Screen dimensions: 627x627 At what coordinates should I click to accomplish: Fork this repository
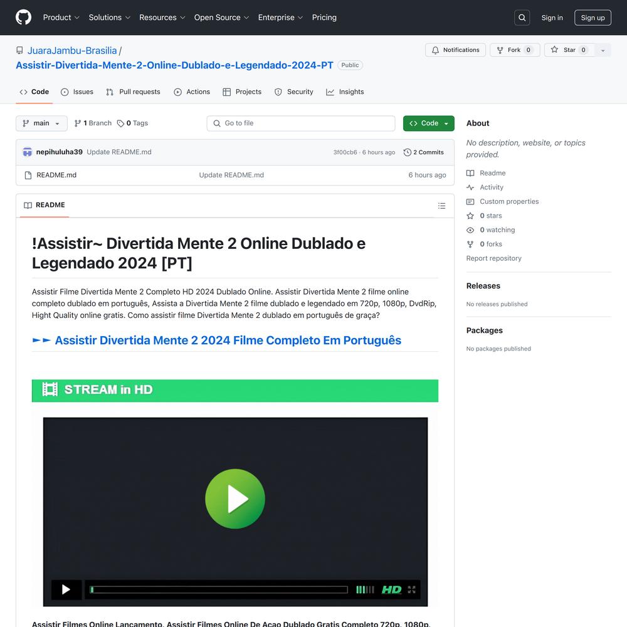pyautogui.click(x=515, y=50)
